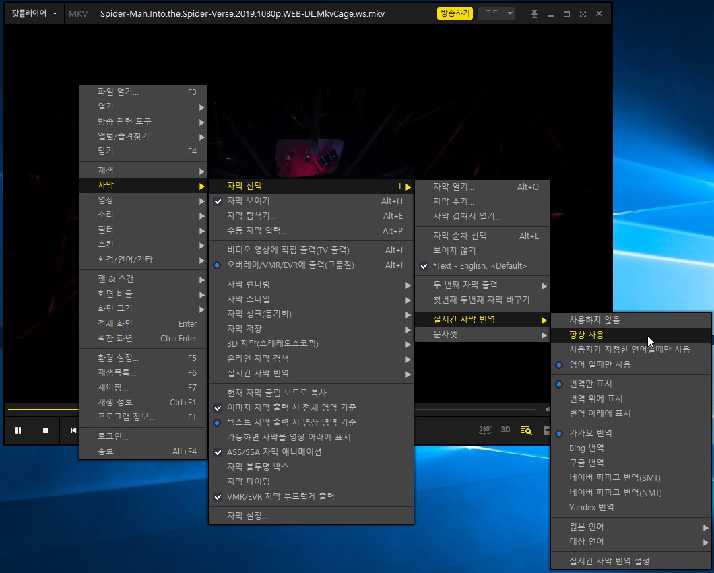Open the subtitle search icon in control bar

(x=526, y=430)
